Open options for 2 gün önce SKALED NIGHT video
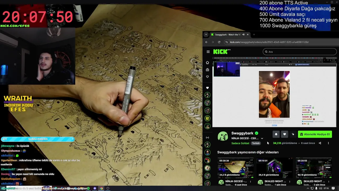Viewport: 339px width, 191px height. pyautogui.click(x=328, y=182)
